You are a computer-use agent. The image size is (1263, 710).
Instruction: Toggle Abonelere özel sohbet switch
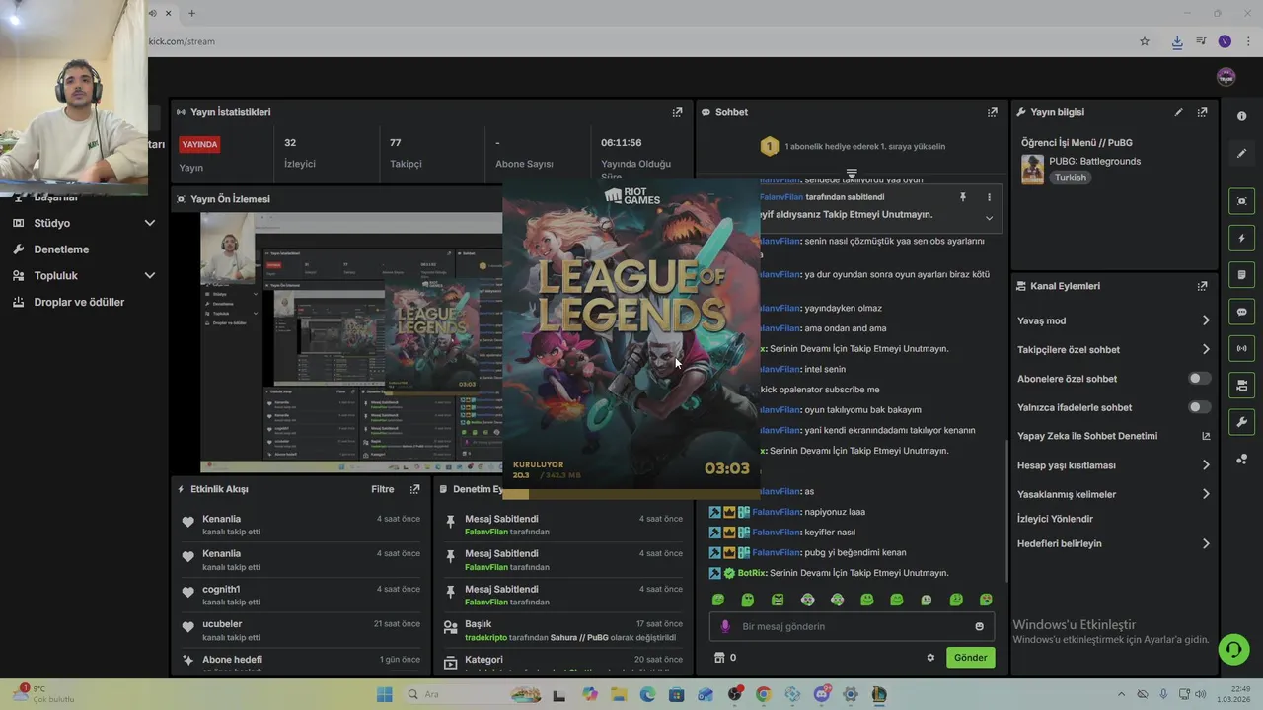coord(1199,379)
